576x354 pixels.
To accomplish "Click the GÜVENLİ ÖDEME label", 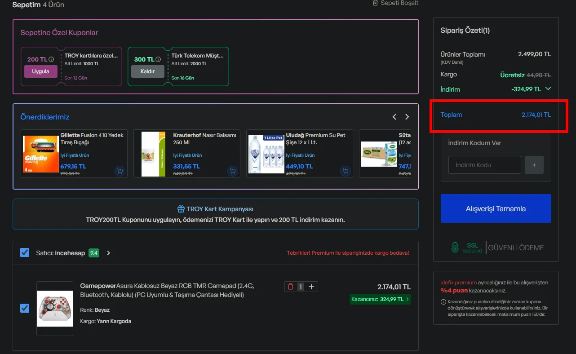I will (x=516, y=248).
